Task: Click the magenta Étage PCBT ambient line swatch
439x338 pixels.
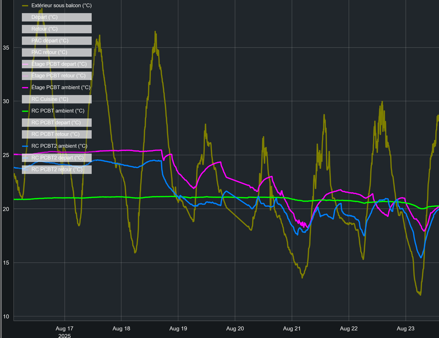Action: tap(25, 88)
